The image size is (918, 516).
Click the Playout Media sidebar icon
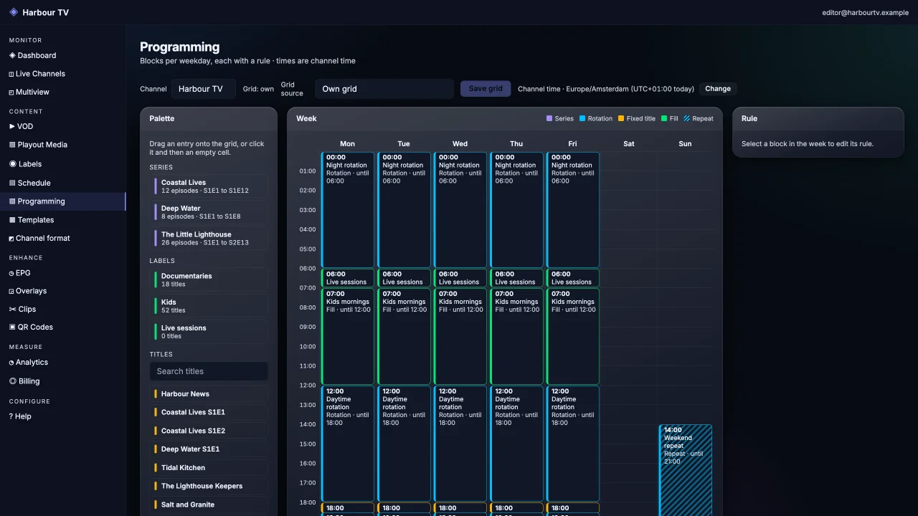click(x=12, y=145)
